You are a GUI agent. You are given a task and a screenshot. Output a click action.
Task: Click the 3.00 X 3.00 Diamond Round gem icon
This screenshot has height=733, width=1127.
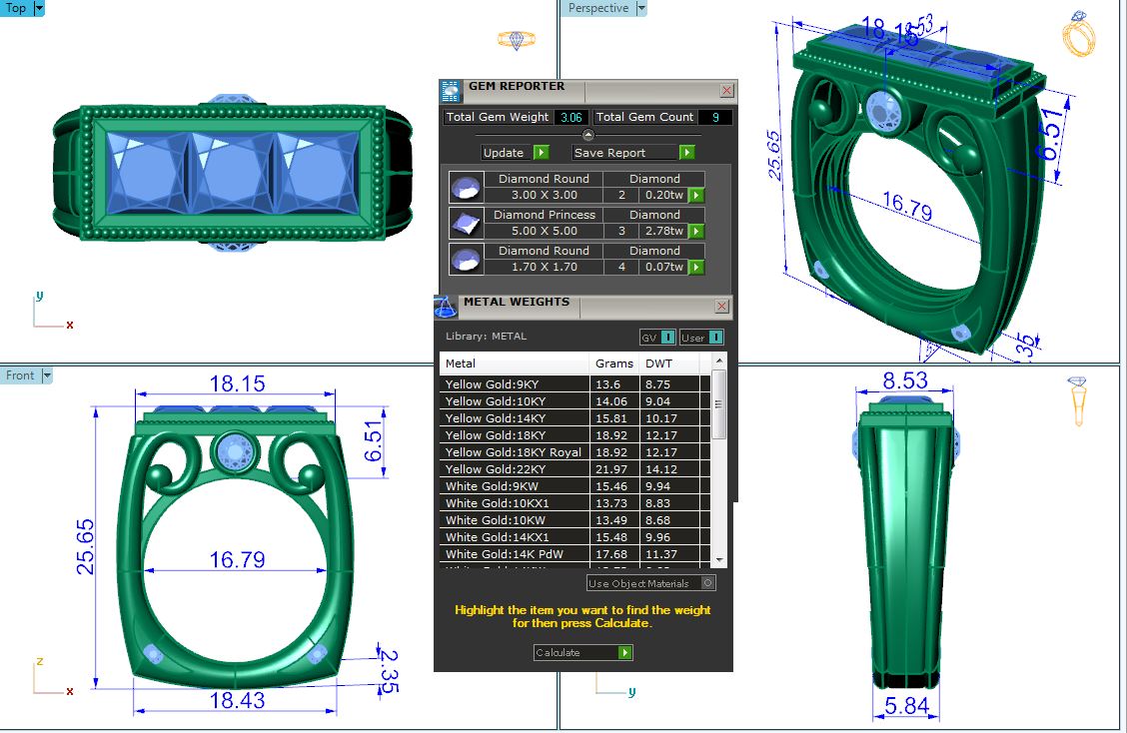(x=464, y=187)
